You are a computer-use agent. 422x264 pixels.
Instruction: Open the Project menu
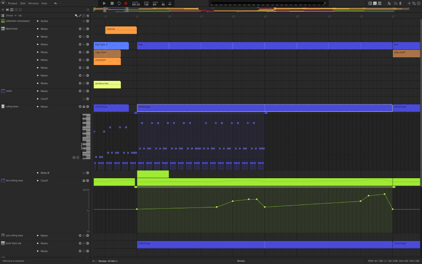pyautogui.click(x=12, y=3)
